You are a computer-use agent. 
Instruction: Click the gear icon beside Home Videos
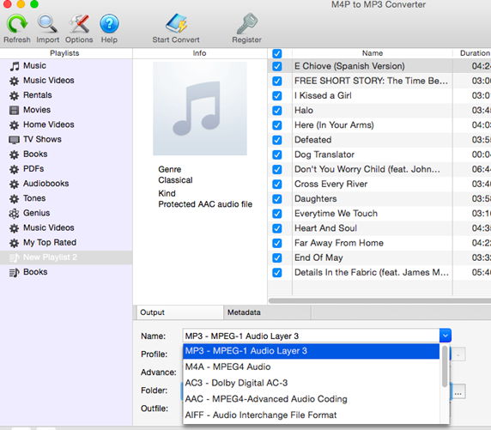(14, 125)
